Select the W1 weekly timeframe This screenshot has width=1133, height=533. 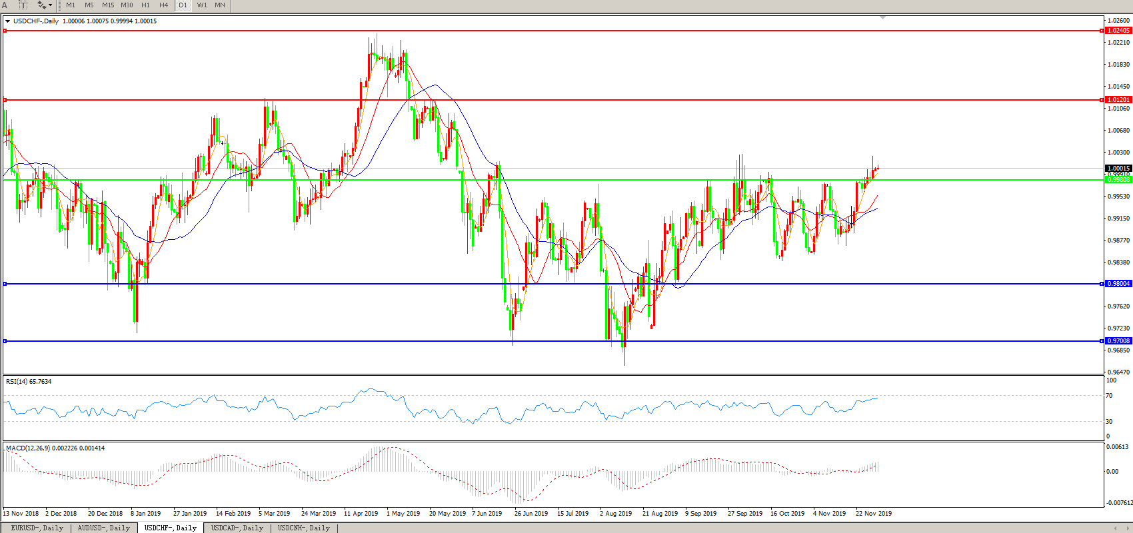(202, 5)
